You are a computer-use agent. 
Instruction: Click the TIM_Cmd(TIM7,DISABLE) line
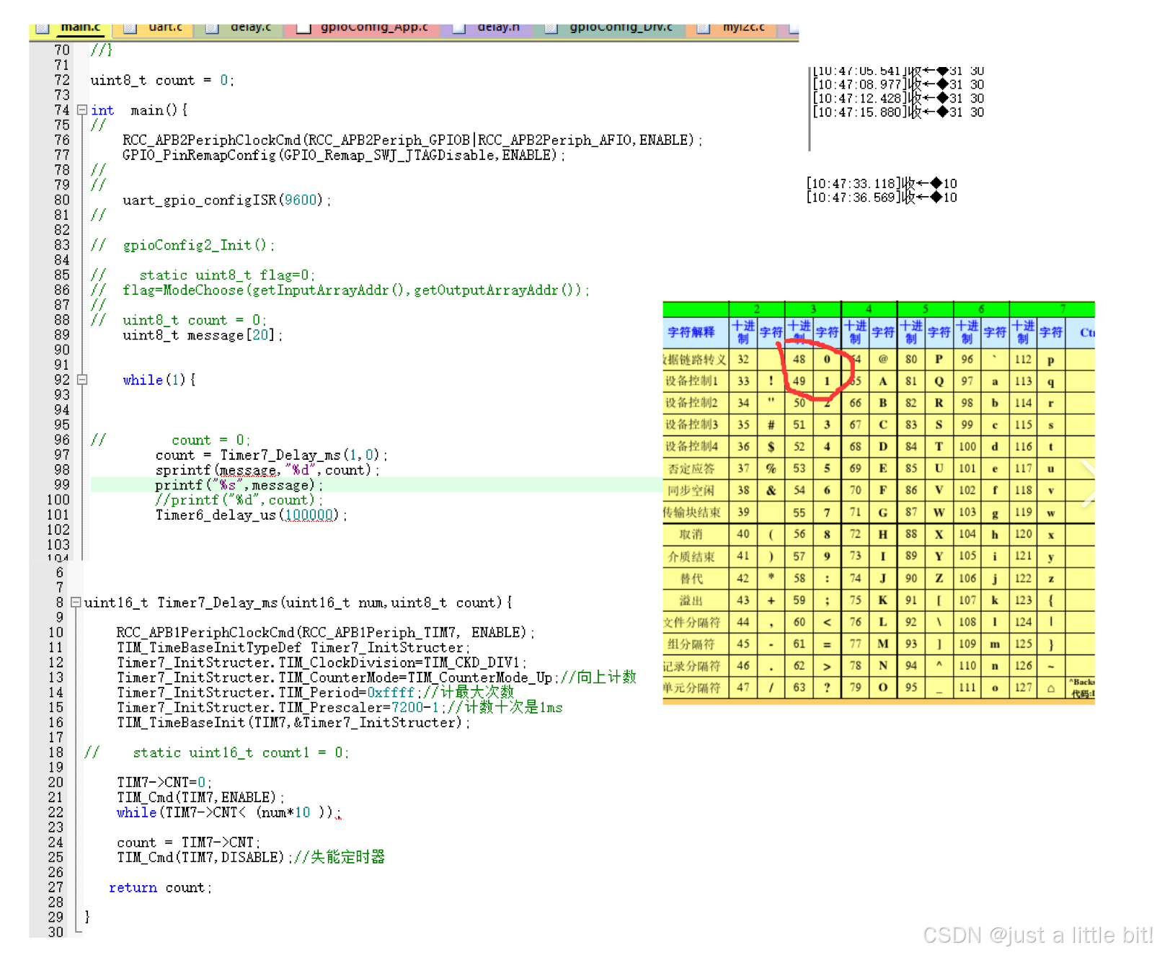pyautogui.click(x=202, y=858)
